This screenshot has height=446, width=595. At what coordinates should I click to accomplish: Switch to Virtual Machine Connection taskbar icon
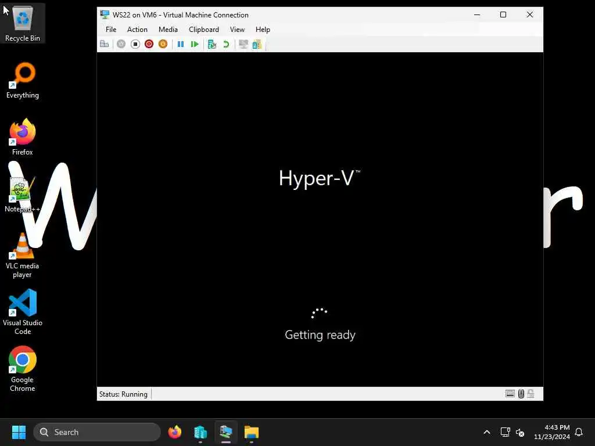point(226,432)
